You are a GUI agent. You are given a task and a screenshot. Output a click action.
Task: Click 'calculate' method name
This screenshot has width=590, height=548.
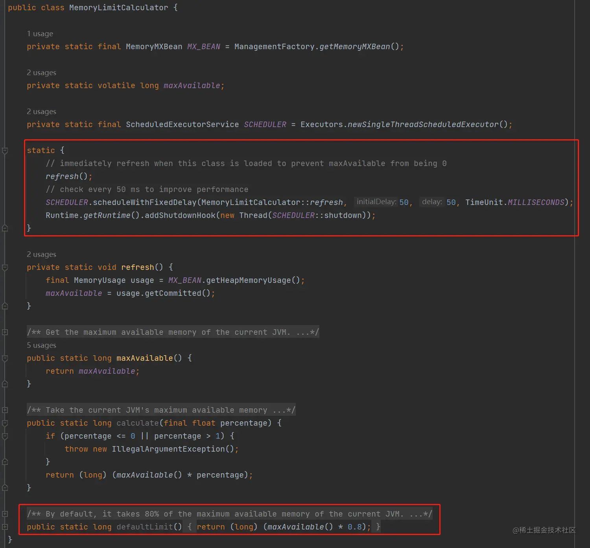(x=138, y=423)
